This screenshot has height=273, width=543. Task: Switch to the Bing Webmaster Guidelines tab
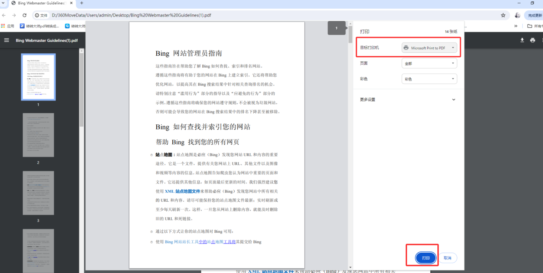coord(39,4)
